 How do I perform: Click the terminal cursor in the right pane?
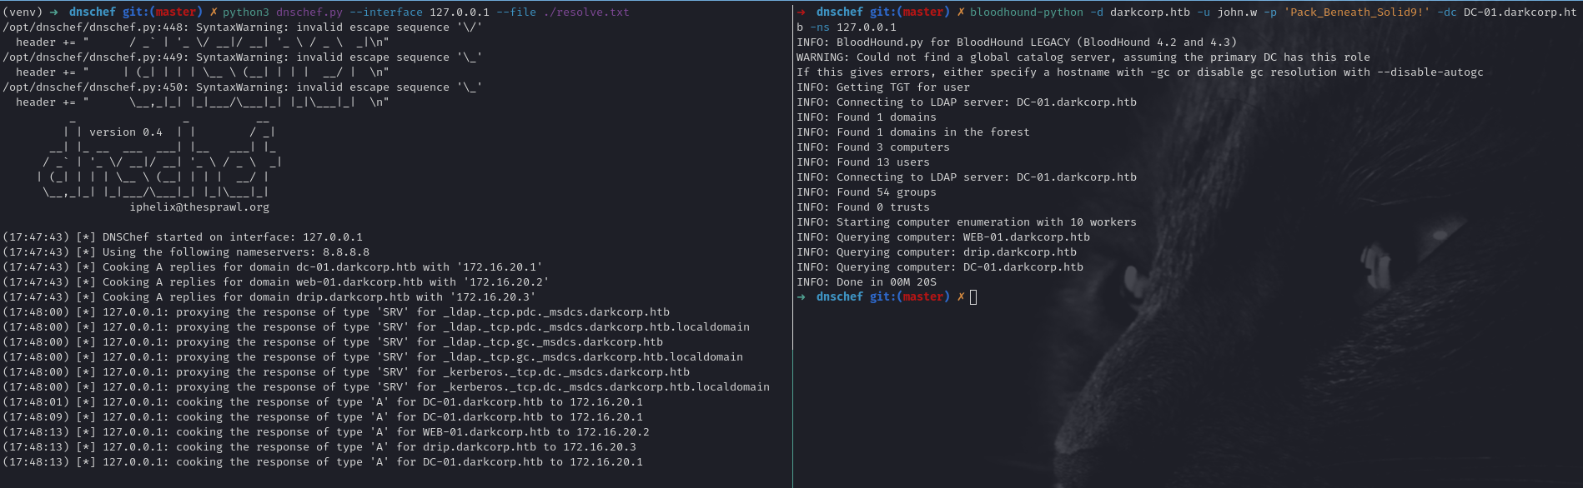point(973,297)
